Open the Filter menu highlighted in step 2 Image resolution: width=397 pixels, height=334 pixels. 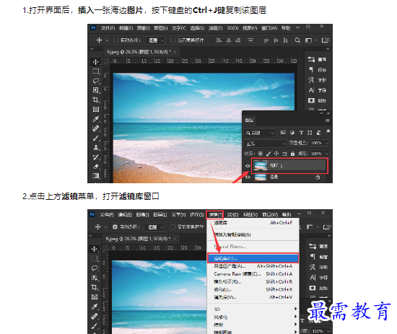(x=214, y=215)
